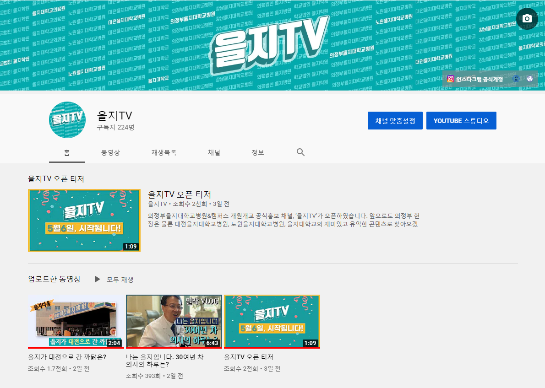Open the 정보 tab
Screen dimensions: 545x388
(257, 152)
